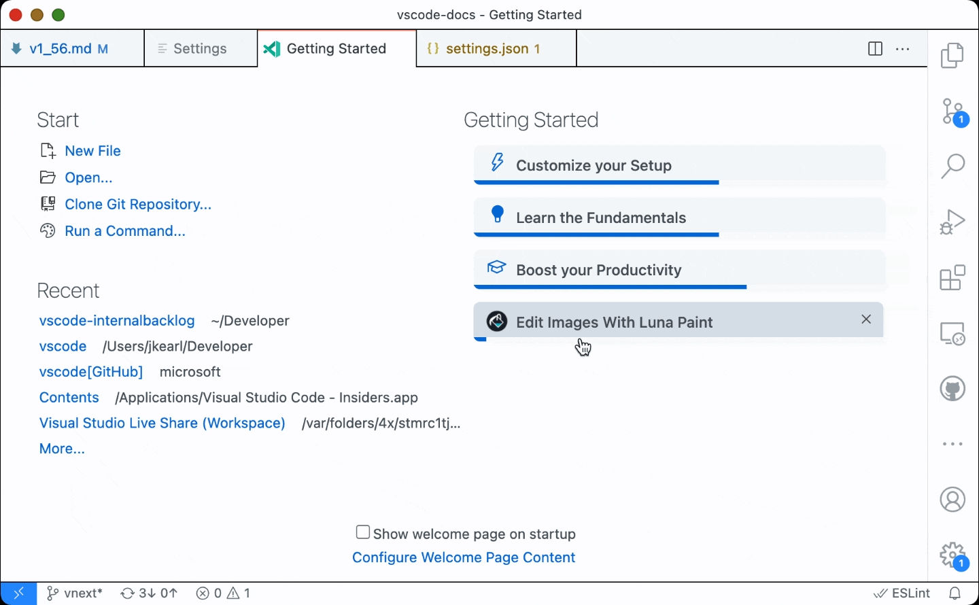This screenshot has width=979, height=605.
Task: Open the more editor actions menu
Action: tap(903, 48)
